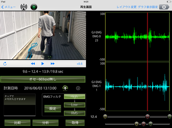This screenshot has width=172, height=128.
Task: Click the green EMG 0 waveform graph
Action: [138, 37]
